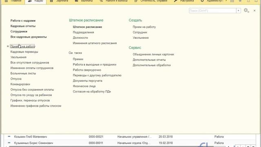Open Изменение оплаты сотрудников
261x147 pixels.
tap(32, 68)
